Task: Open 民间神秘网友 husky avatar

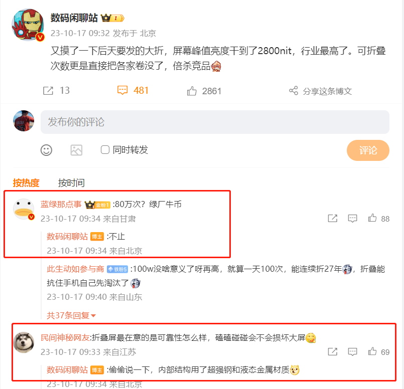Action: (24, 342)
